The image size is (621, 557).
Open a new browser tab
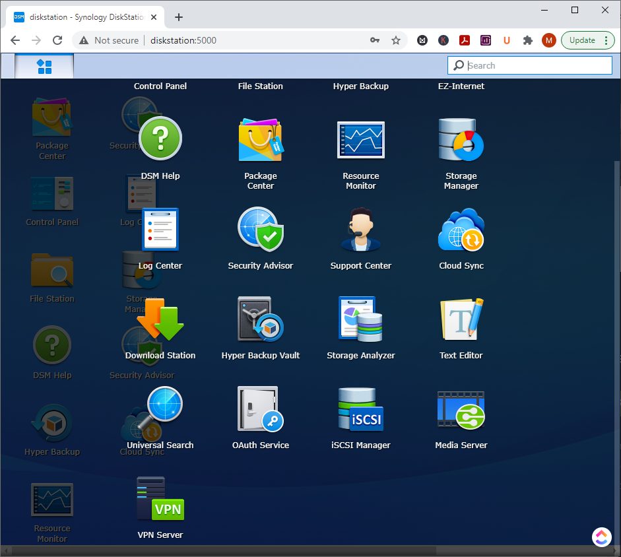pos(179,17)
